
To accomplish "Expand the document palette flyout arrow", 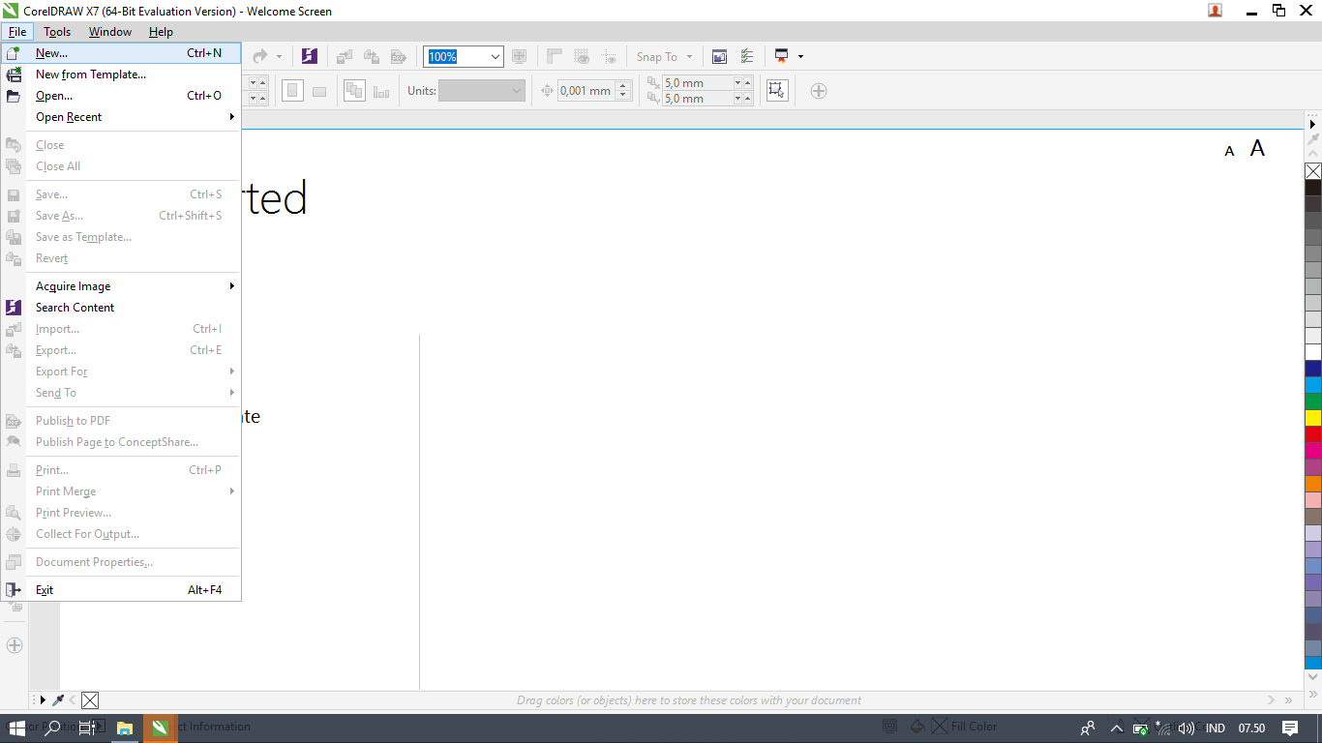I will click(x=42, y=700).
